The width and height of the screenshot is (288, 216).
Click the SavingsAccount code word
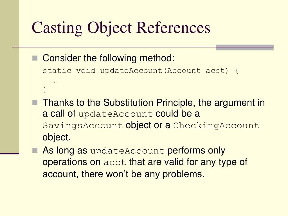(x=83, y=126)
